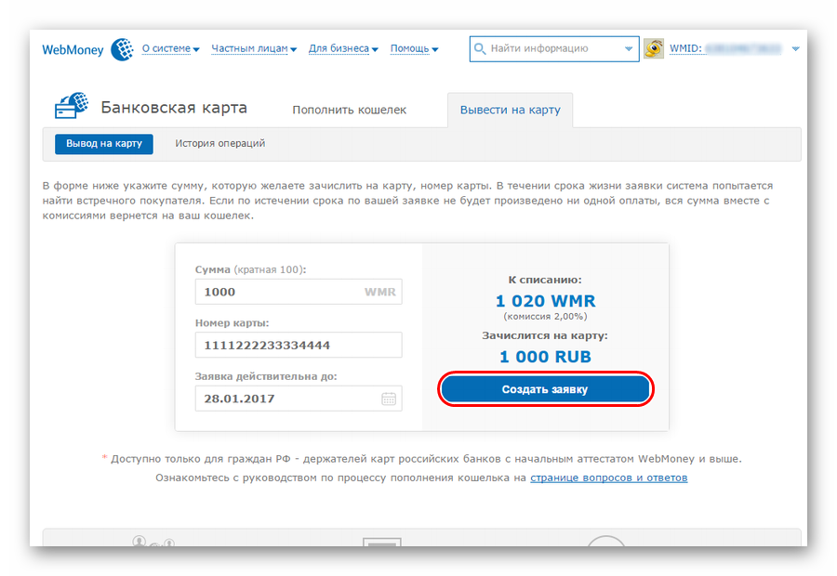This screenshot has height=576, width=837.
Task: Click the WebMoney globe logo icon
Action: (122, 49)
